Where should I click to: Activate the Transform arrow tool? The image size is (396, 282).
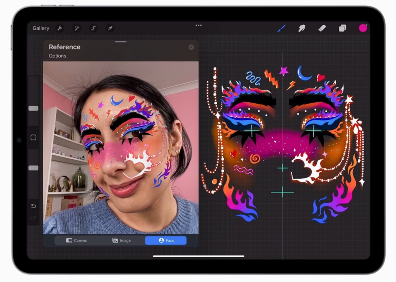click(x=110, y=28)
